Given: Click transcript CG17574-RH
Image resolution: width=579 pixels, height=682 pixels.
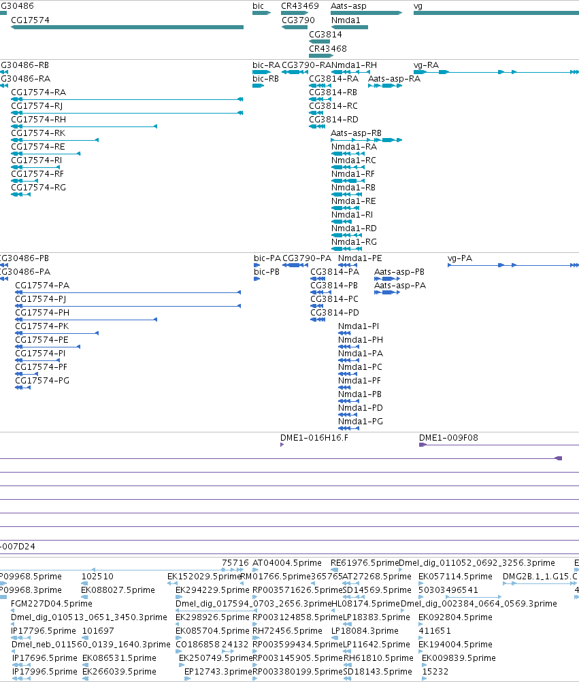Looking at the screenshot, I should click(x=38, y=119).
